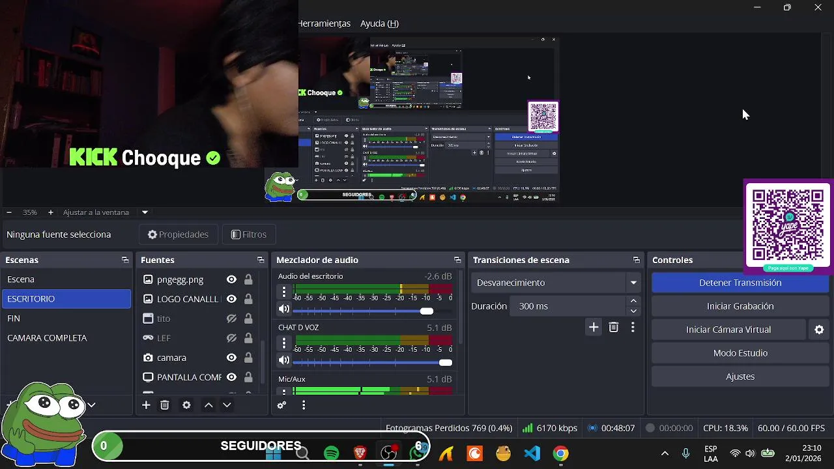Show the LEF source
This screenshot has width=834, height=469.
point(231,338)
